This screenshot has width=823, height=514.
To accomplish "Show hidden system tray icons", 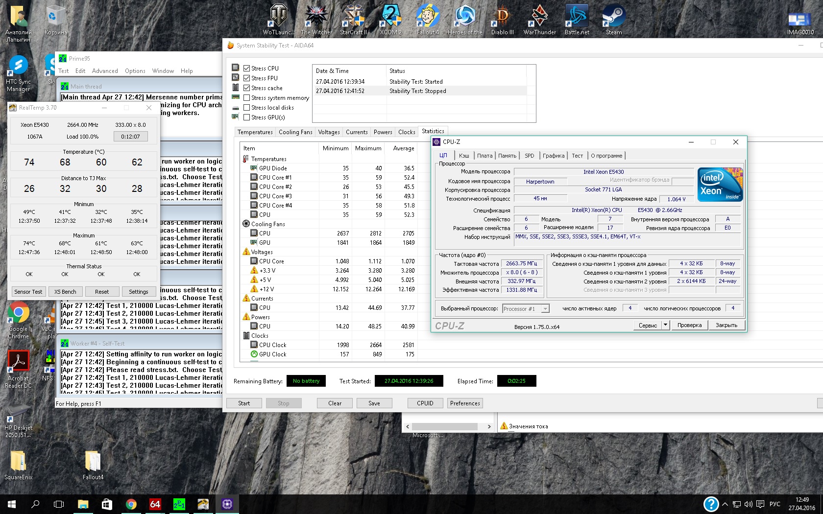I will [x=725, y=504].
